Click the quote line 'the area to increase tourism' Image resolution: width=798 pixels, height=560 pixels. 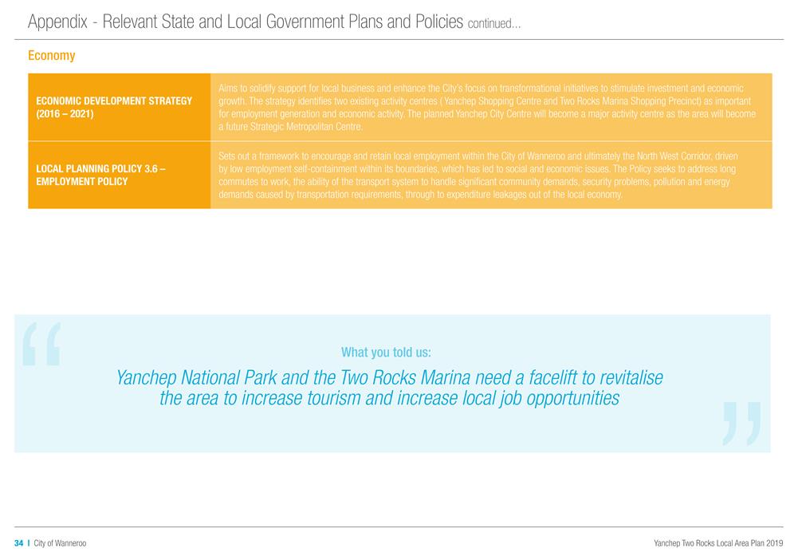[389, 399]
